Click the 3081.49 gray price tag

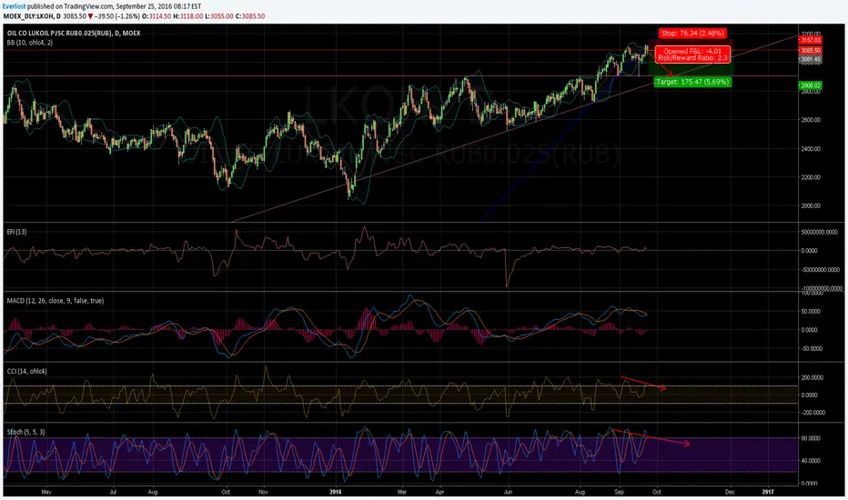(x=810, y=59)
